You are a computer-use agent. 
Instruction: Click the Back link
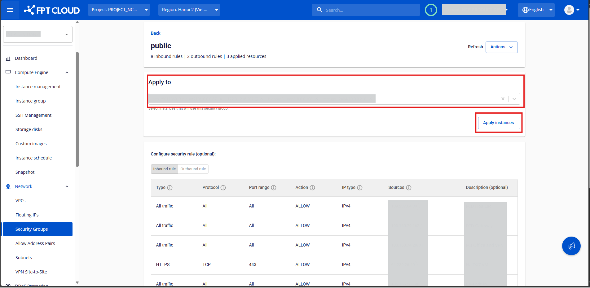coord(156,33)
